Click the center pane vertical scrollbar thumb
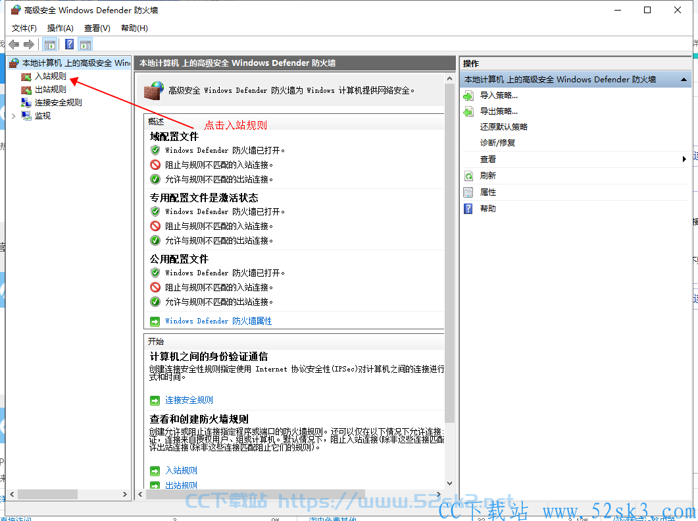The width and height of the screenshot is (698, 521). coord(449,253)
